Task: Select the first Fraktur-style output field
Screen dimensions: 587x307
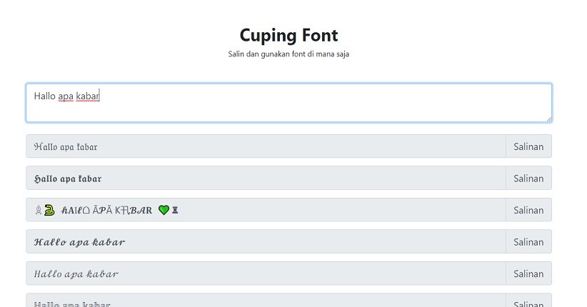Action: tap(266, 146)
